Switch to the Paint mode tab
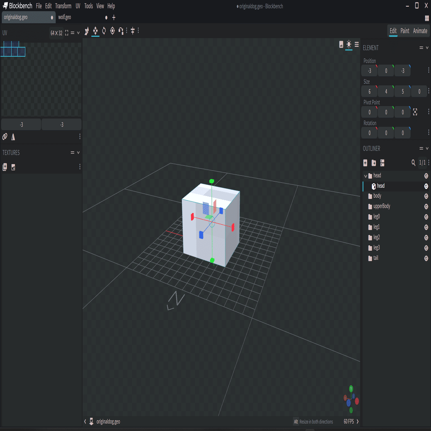Screen dimensions: 431x431 [404, 31]
